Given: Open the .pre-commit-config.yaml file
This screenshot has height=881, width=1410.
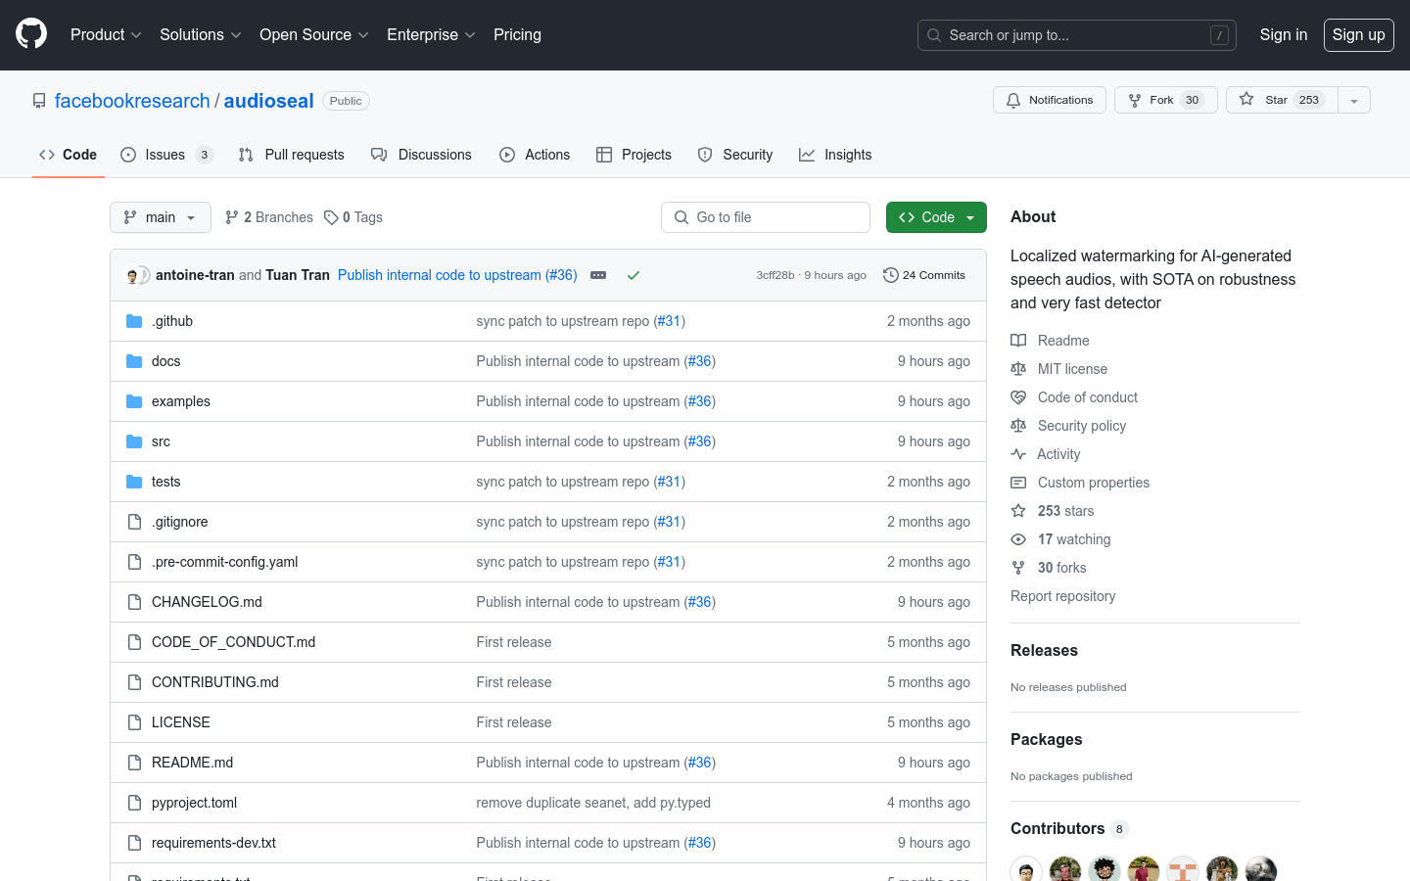Looking at the screenshot, I should tap(224, 562).
